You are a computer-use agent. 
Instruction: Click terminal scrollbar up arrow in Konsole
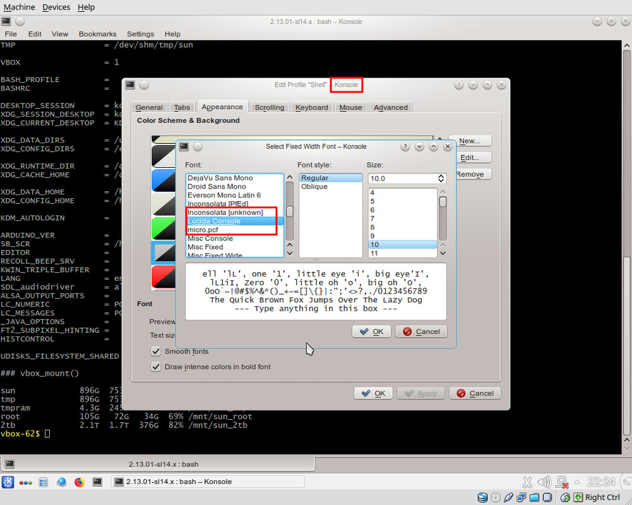click(627, 45)
